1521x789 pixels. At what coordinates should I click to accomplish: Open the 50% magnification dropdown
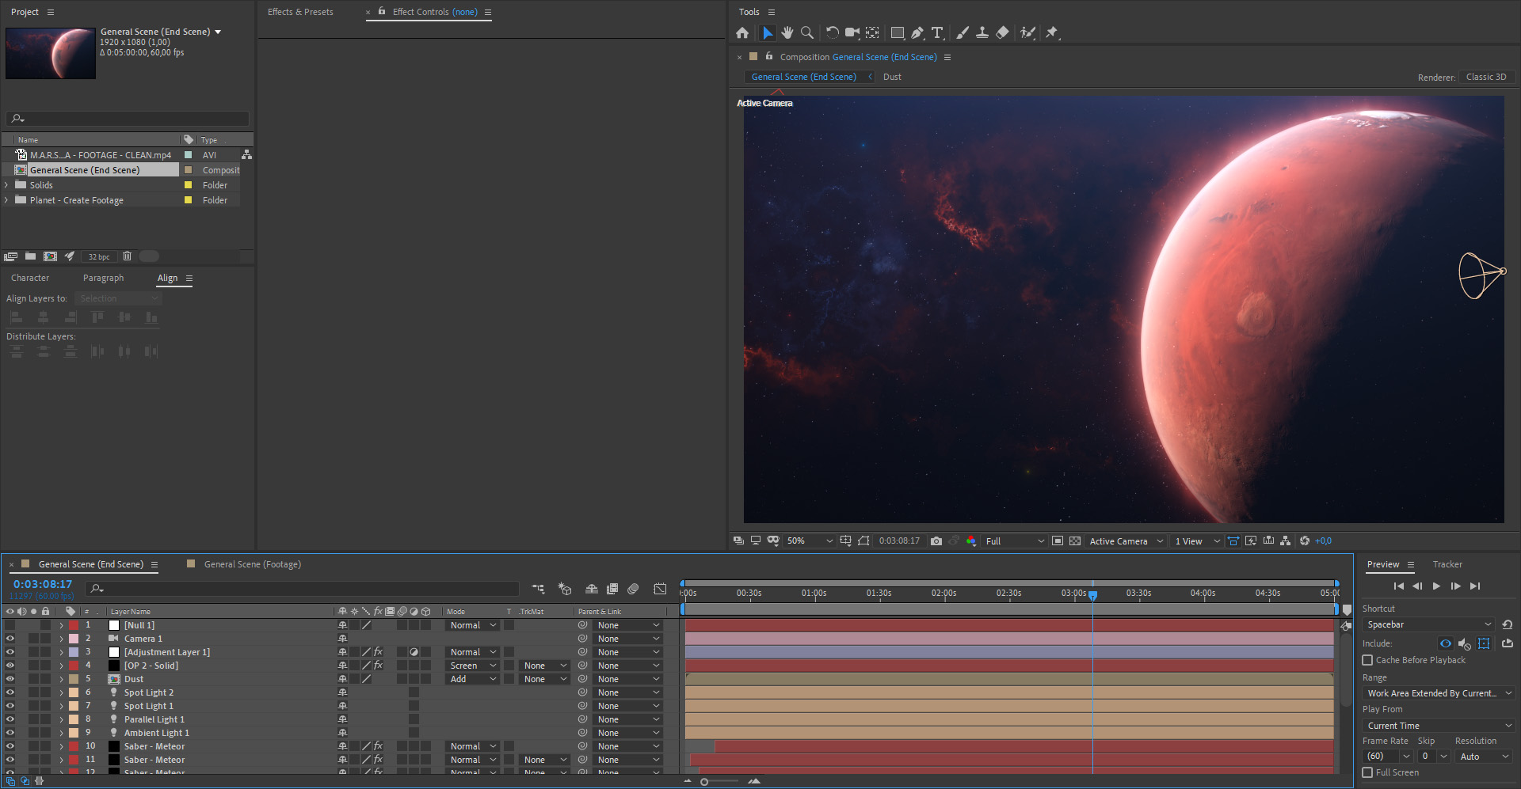pyautogui.click(x=810, y=541)
